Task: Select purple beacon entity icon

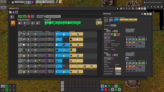Action: [112, 59]
